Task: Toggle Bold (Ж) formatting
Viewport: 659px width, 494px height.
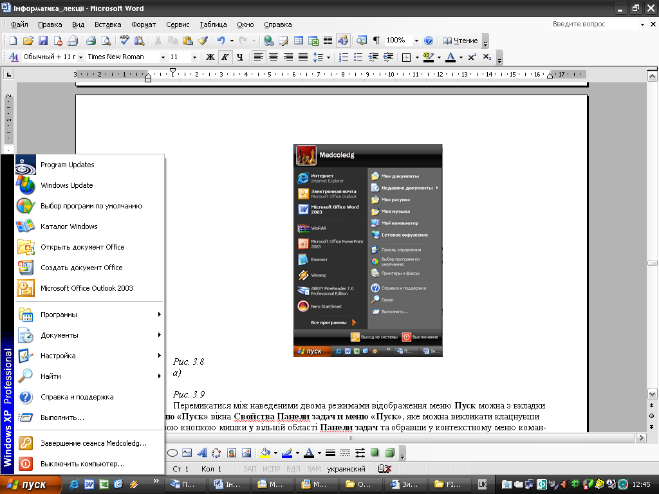Action: pos(210,57)
